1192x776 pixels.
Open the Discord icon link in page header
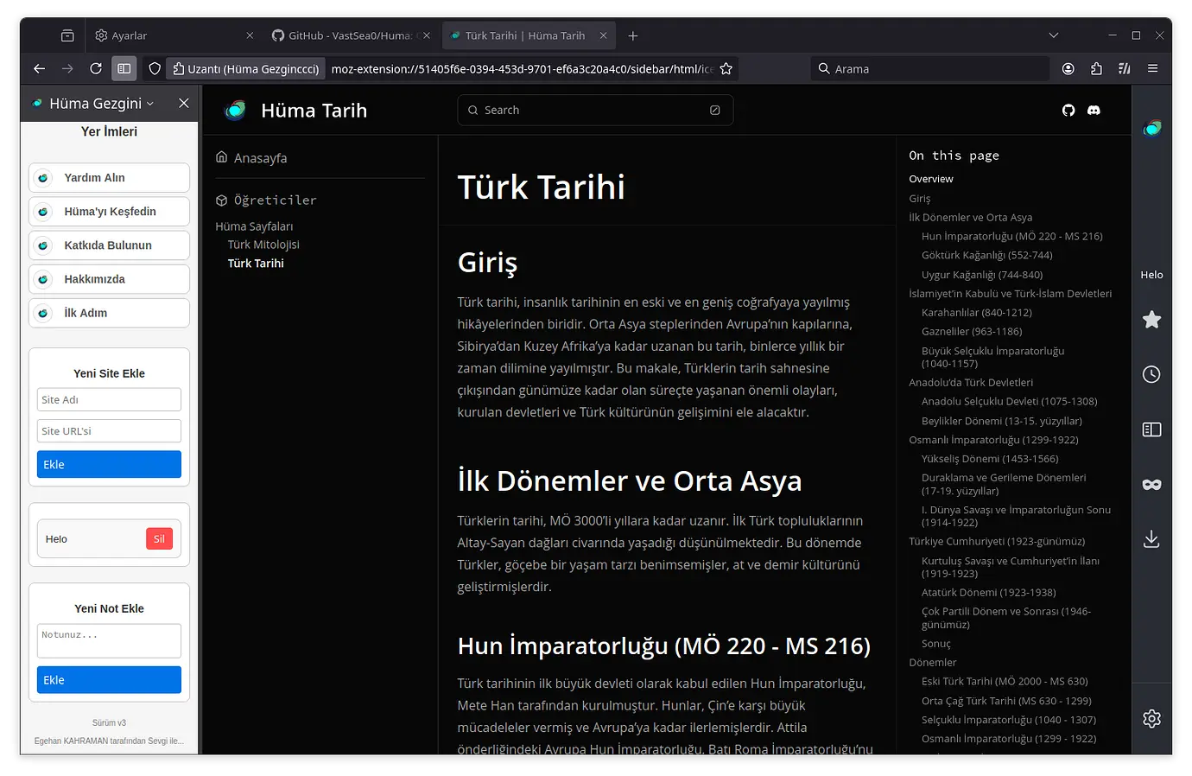[x=1094, y=111]
